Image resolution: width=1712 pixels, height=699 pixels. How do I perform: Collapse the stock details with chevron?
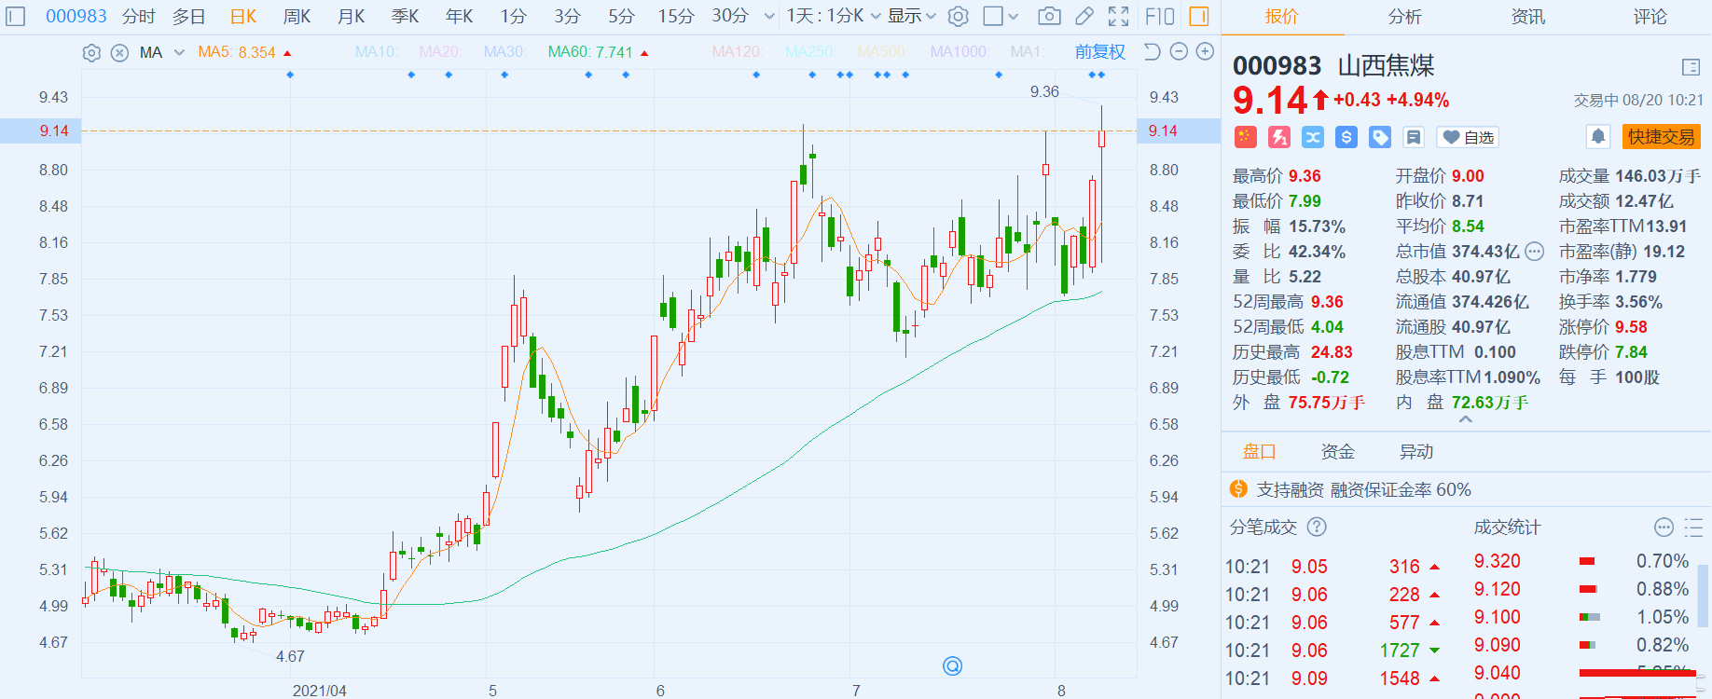[x=1466, y=420]
